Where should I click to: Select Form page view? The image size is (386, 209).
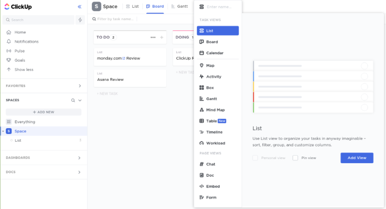218,197
